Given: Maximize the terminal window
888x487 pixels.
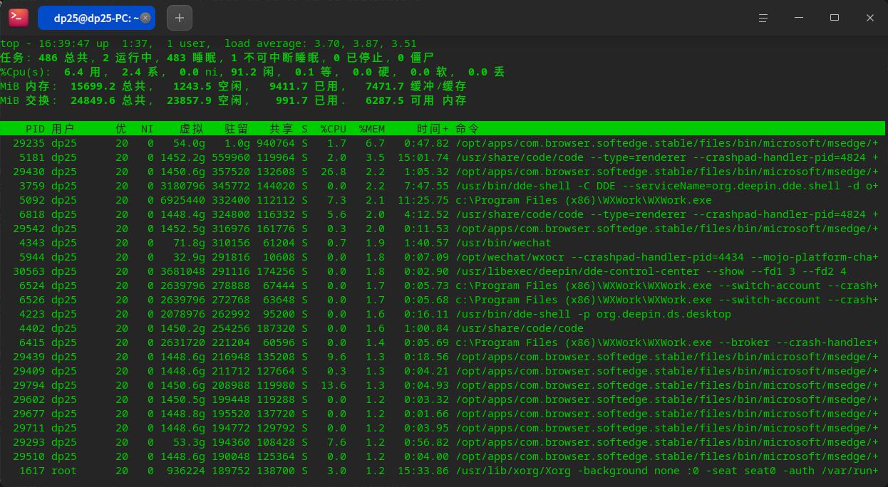Looking at the screenshot, I should pyautogui.click(x=835, y=18).
